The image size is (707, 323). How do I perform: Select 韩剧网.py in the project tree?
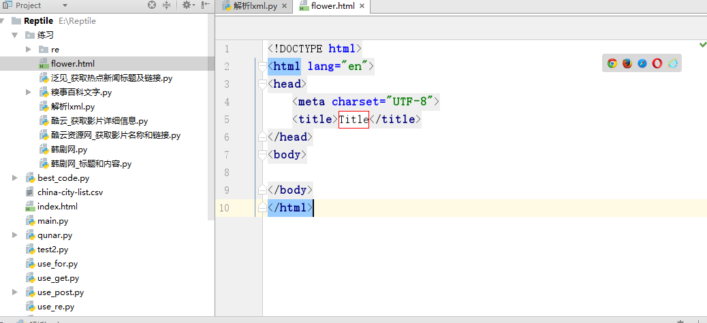pos(69,150)
